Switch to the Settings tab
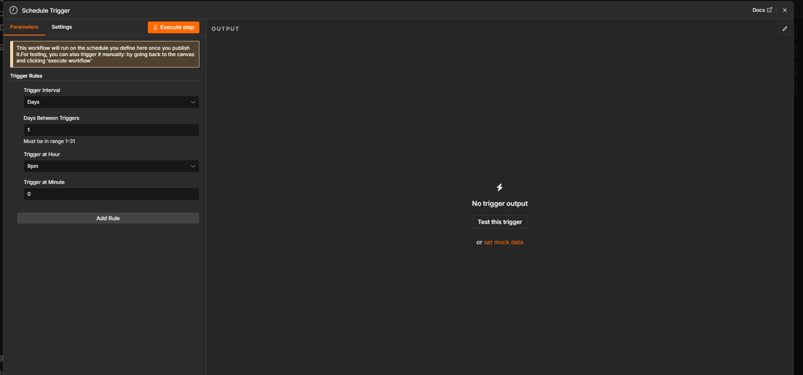Screen dimensions: 803x375 click(x=62, y=27)
